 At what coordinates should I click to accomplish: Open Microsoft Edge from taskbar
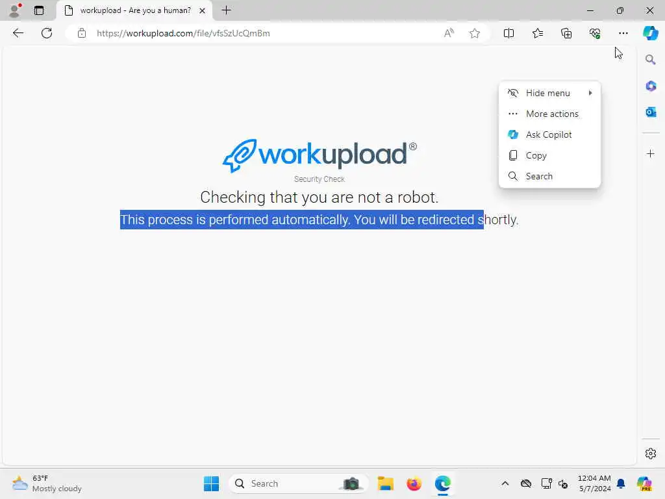click(443, 483)
